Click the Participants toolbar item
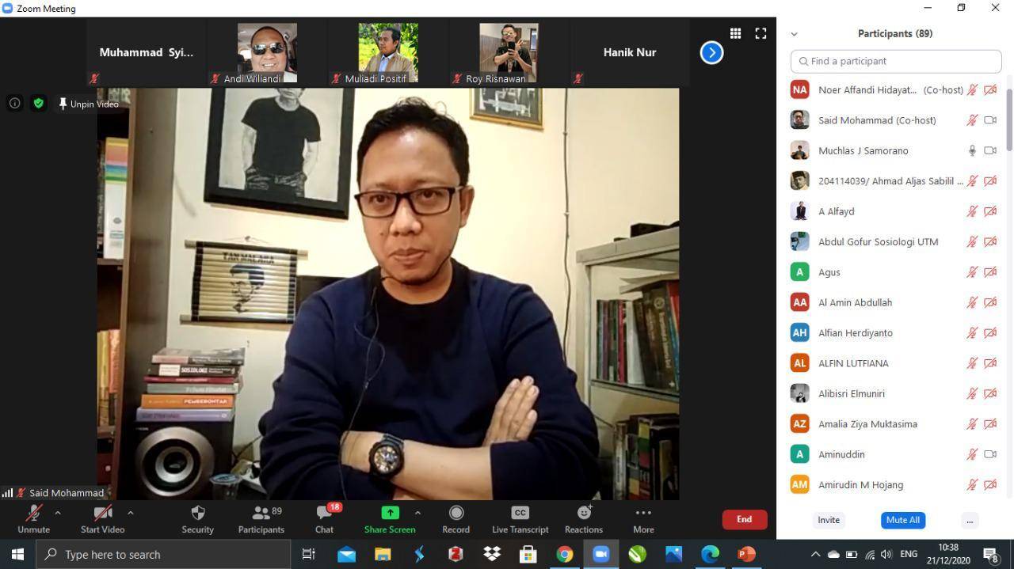 pyautogui.click(x=261, y=514)
